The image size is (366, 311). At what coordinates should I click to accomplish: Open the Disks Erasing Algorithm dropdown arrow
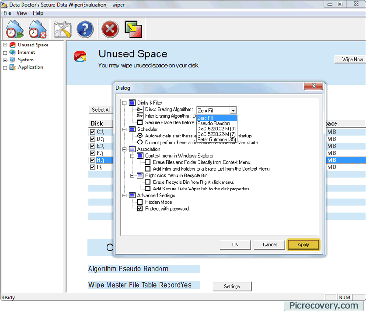(233, 110)
